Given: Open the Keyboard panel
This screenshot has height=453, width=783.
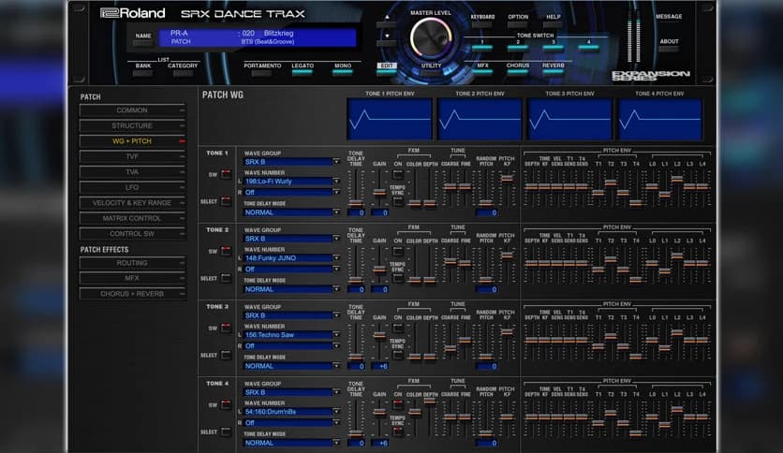Looking at the screenshot, I should (x=482, y=24).
